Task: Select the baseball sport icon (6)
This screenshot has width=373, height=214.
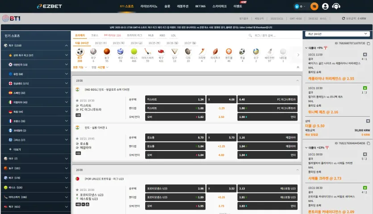Action: click(x=93, y=52)
